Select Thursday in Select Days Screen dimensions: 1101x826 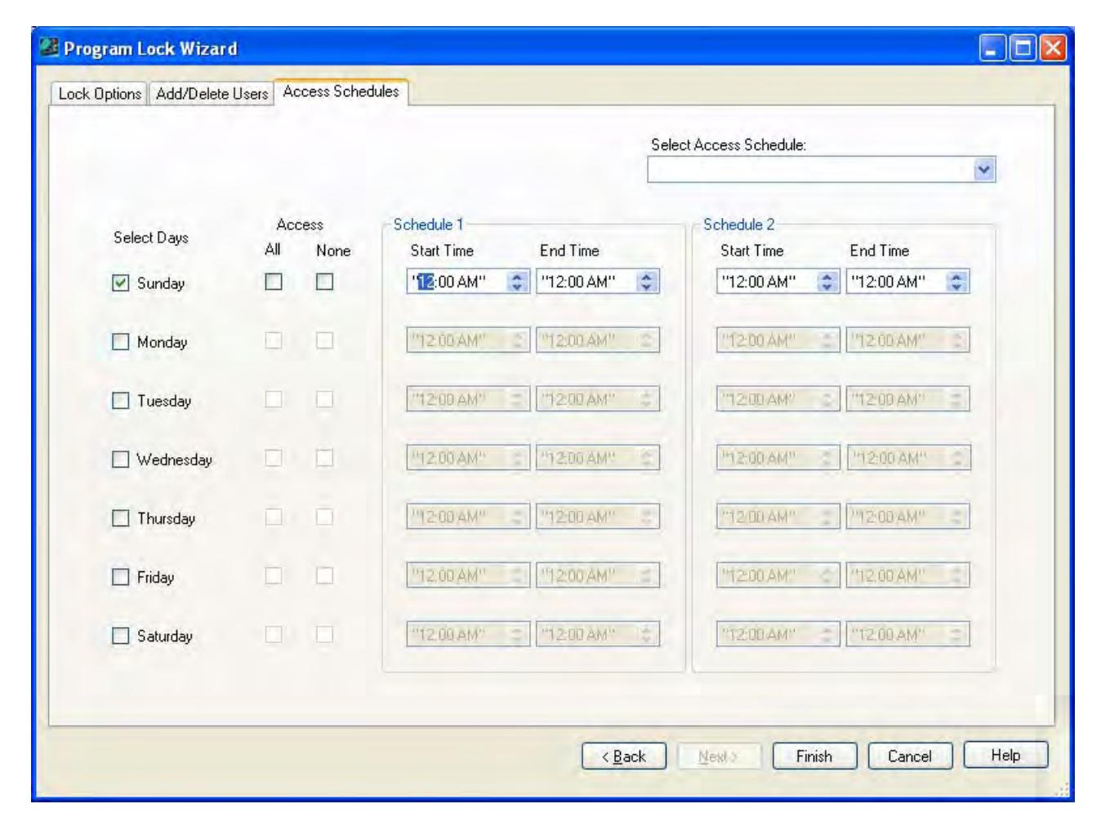tap(120, 517)
